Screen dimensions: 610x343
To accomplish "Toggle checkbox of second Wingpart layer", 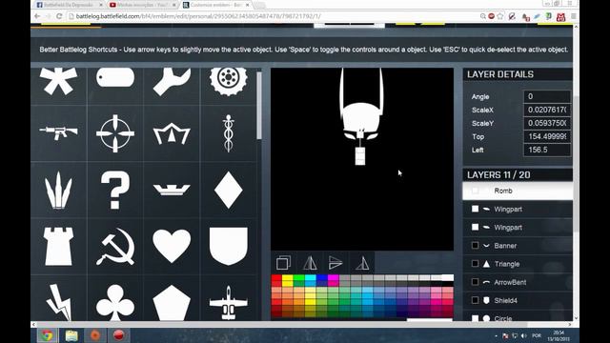I will (475, 227).
